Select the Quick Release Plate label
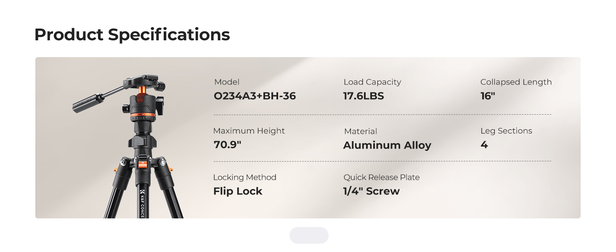The image size is (616, 252). [x=382, y=178]
